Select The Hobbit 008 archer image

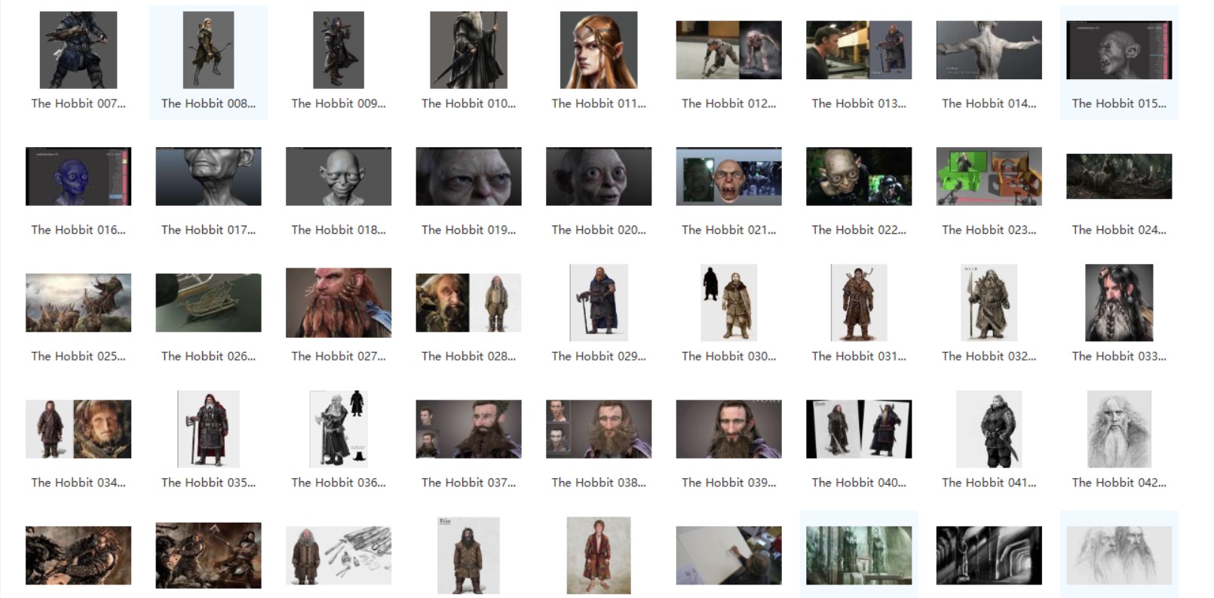(x=208, y=50)
